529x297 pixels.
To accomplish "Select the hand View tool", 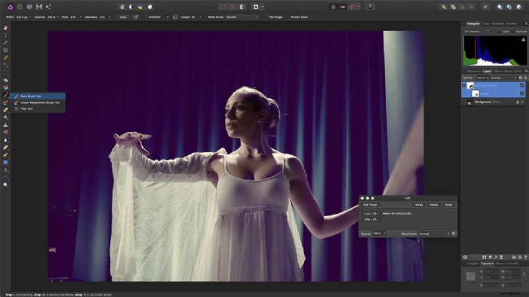I will 6,28.
